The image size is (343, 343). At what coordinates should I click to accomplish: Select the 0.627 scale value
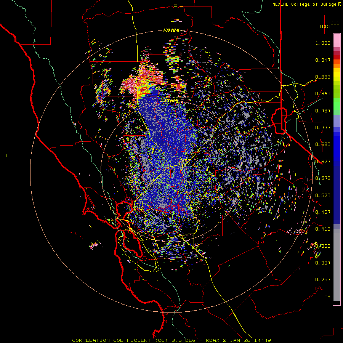[323, 162]
